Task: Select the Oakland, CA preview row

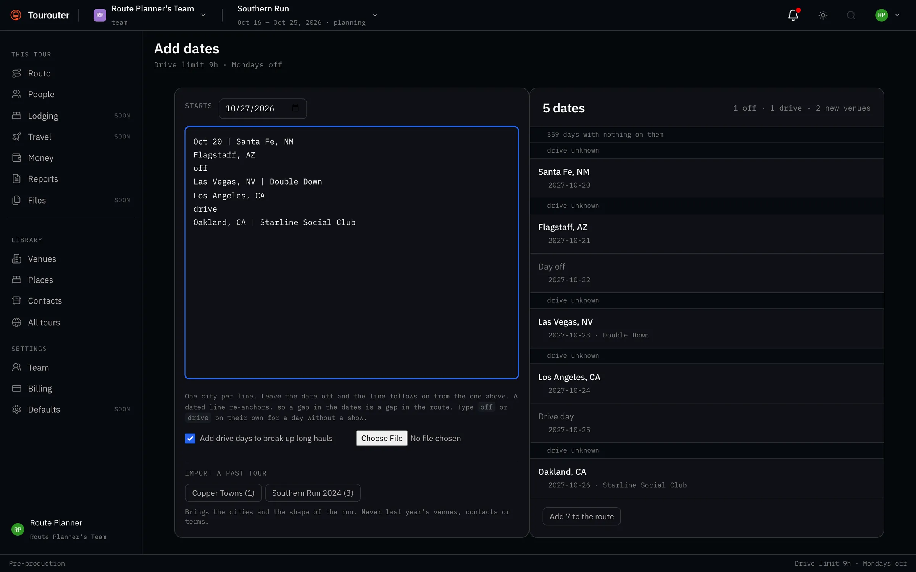Action: pyautogui.click(x=706, y=478)
